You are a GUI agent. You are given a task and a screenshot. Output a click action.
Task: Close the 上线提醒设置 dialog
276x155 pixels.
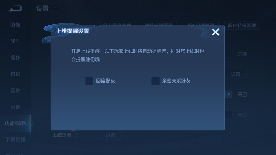215,32
